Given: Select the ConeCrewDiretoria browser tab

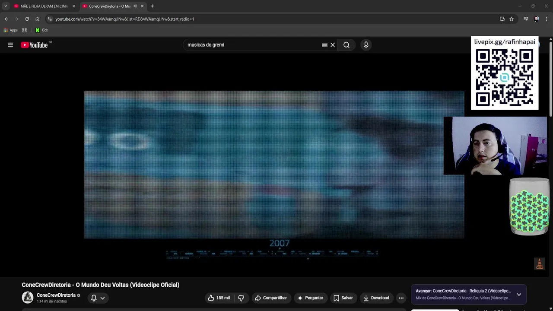Looking at the screenshot, I should point(110,6).
